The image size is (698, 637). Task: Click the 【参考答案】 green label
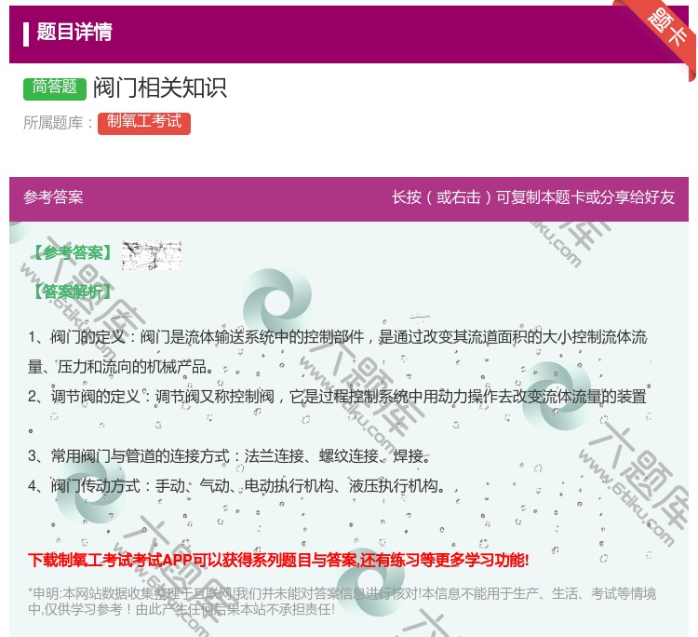[x=71, y=252]
